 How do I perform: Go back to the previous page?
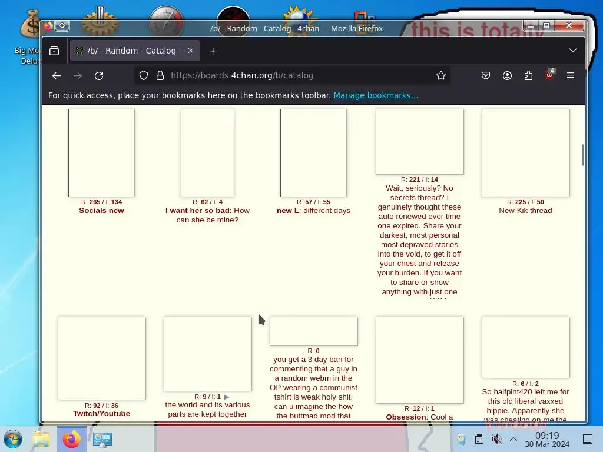click(x=57, y=76)
